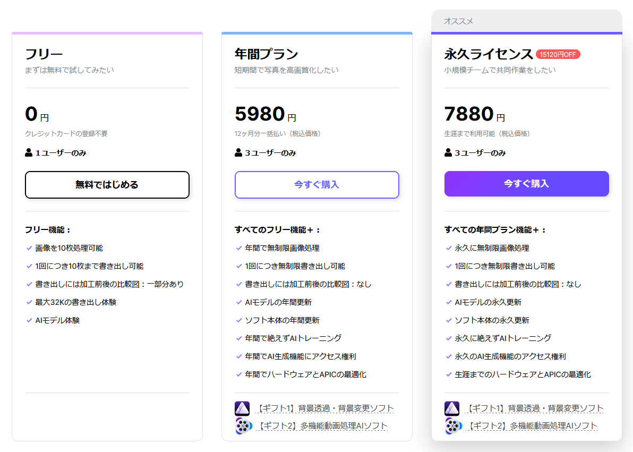Click the red 15120円OFF badge
633x452 pixels.
[558, 54]
